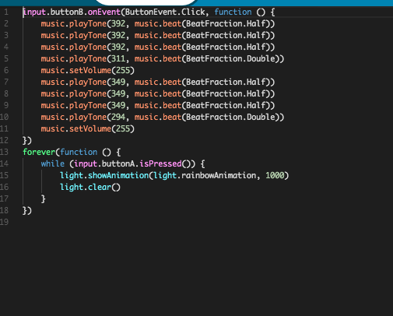Click light.rainbowAnimation argument
This screenshot has width=393, height=316.
205,176
